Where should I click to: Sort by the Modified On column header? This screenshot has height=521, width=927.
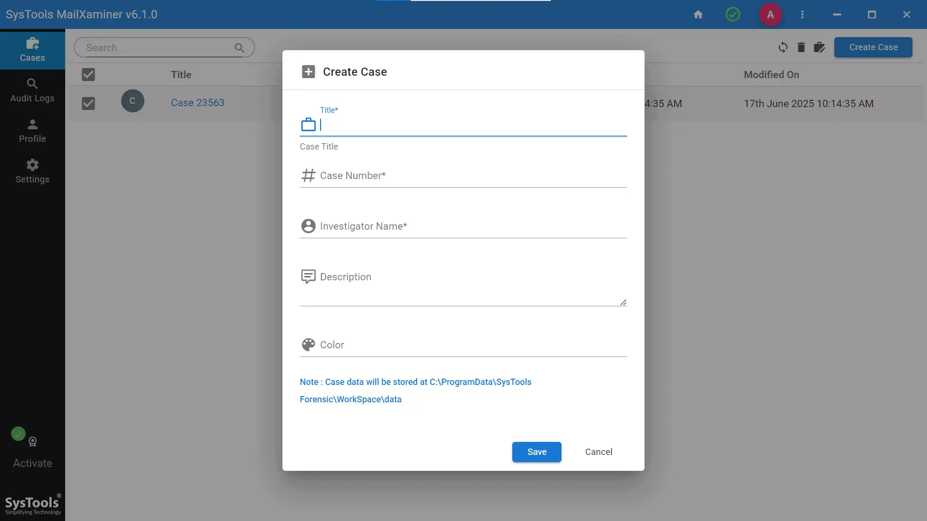pos(772,74)
